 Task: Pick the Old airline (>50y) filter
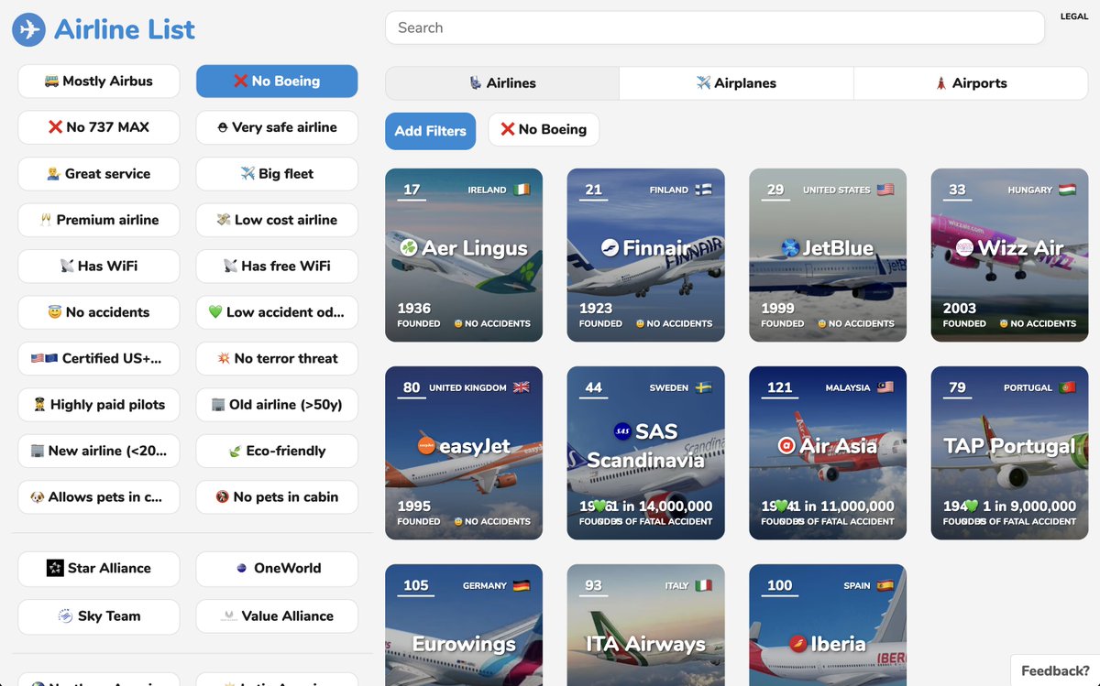click(277, 405)
